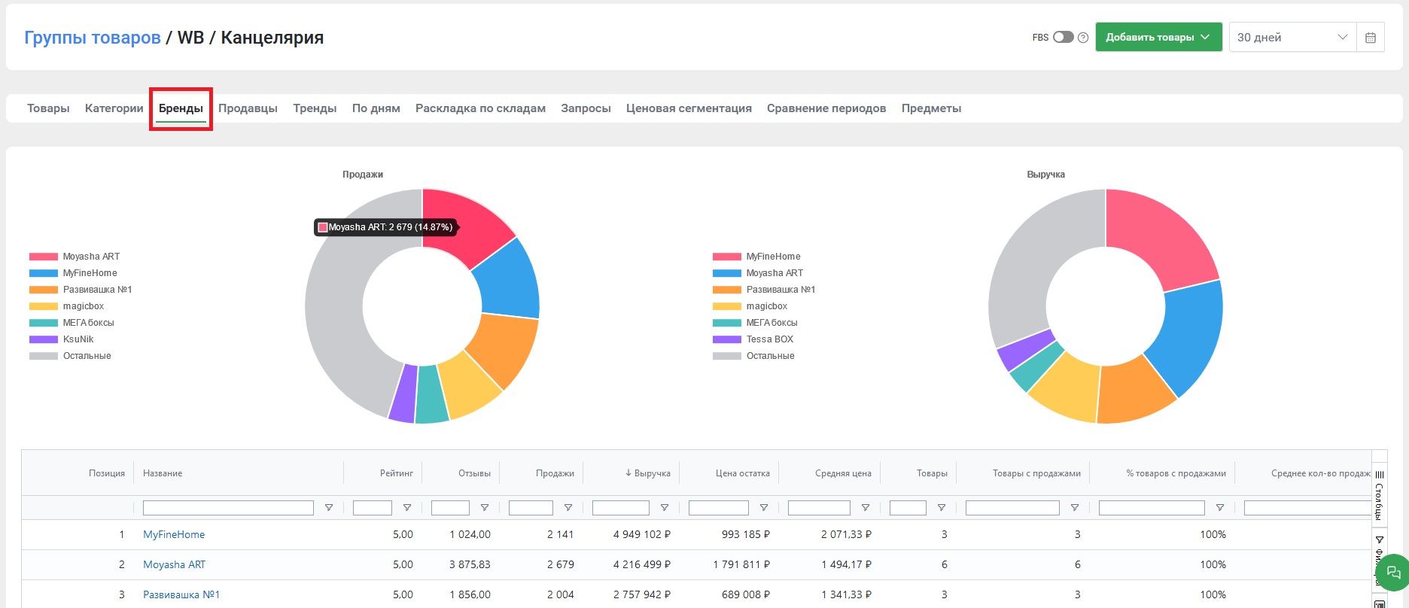Focus the Выручка column filter input
The width and height of the screenshot is (1409, 608).
coord(621,508)
